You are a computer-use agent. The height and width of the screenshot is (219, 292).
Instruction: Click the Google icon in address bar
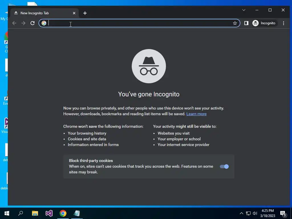pos(44,23)
